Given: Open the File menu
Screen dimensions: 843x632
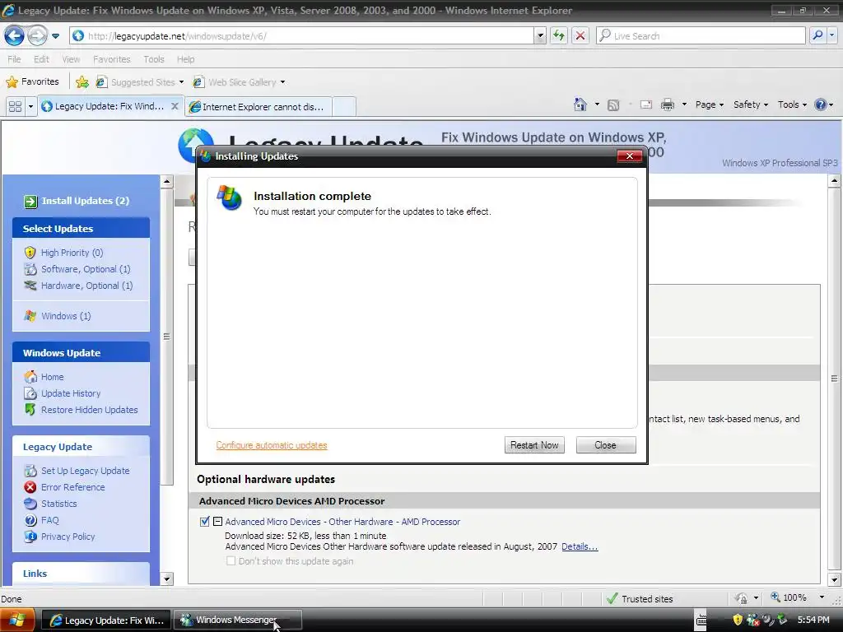Looking at the screenshot, I should (15, 59).
